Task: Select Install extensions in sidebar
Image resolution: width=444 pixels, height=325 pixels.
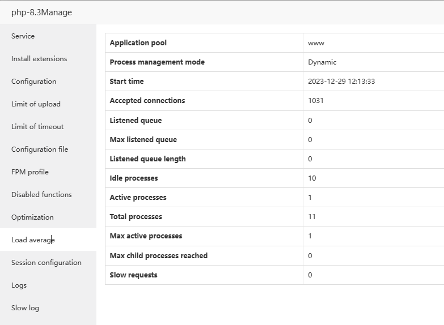Action: click(x=39, y=59)
